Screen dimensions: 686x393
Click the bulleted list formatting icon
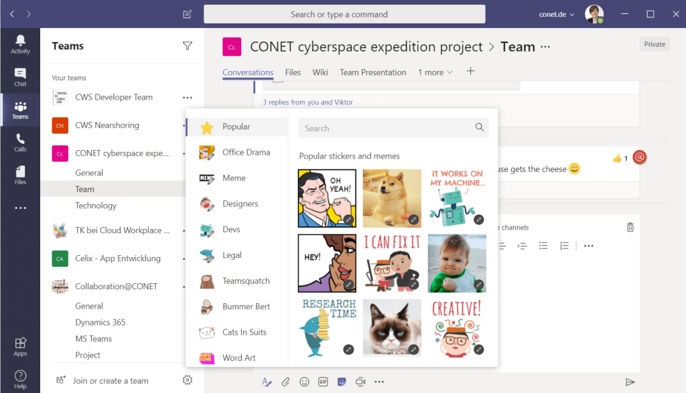click(x=543, y=246)
